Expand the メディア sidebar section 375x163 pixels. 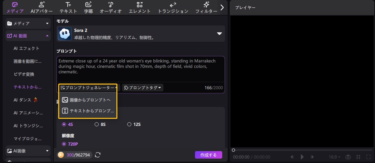[x=28, y=23]
